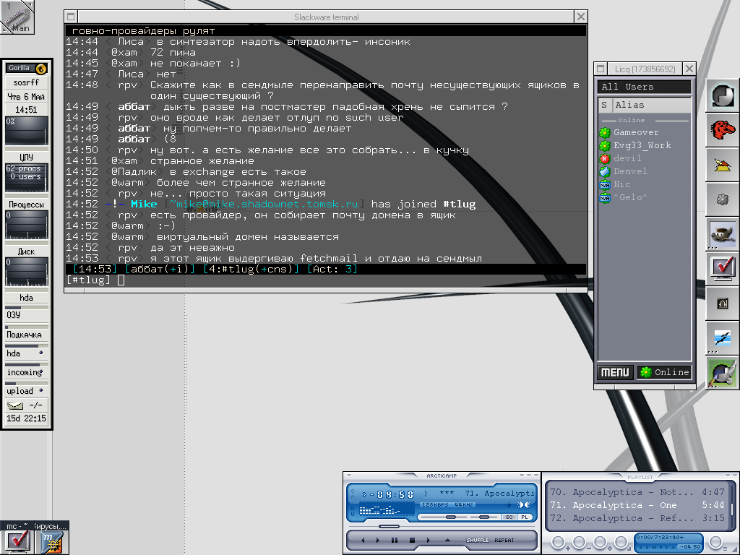Toggle the EQ equalizer button
The image size is (740, 555).
coord(509,517)
